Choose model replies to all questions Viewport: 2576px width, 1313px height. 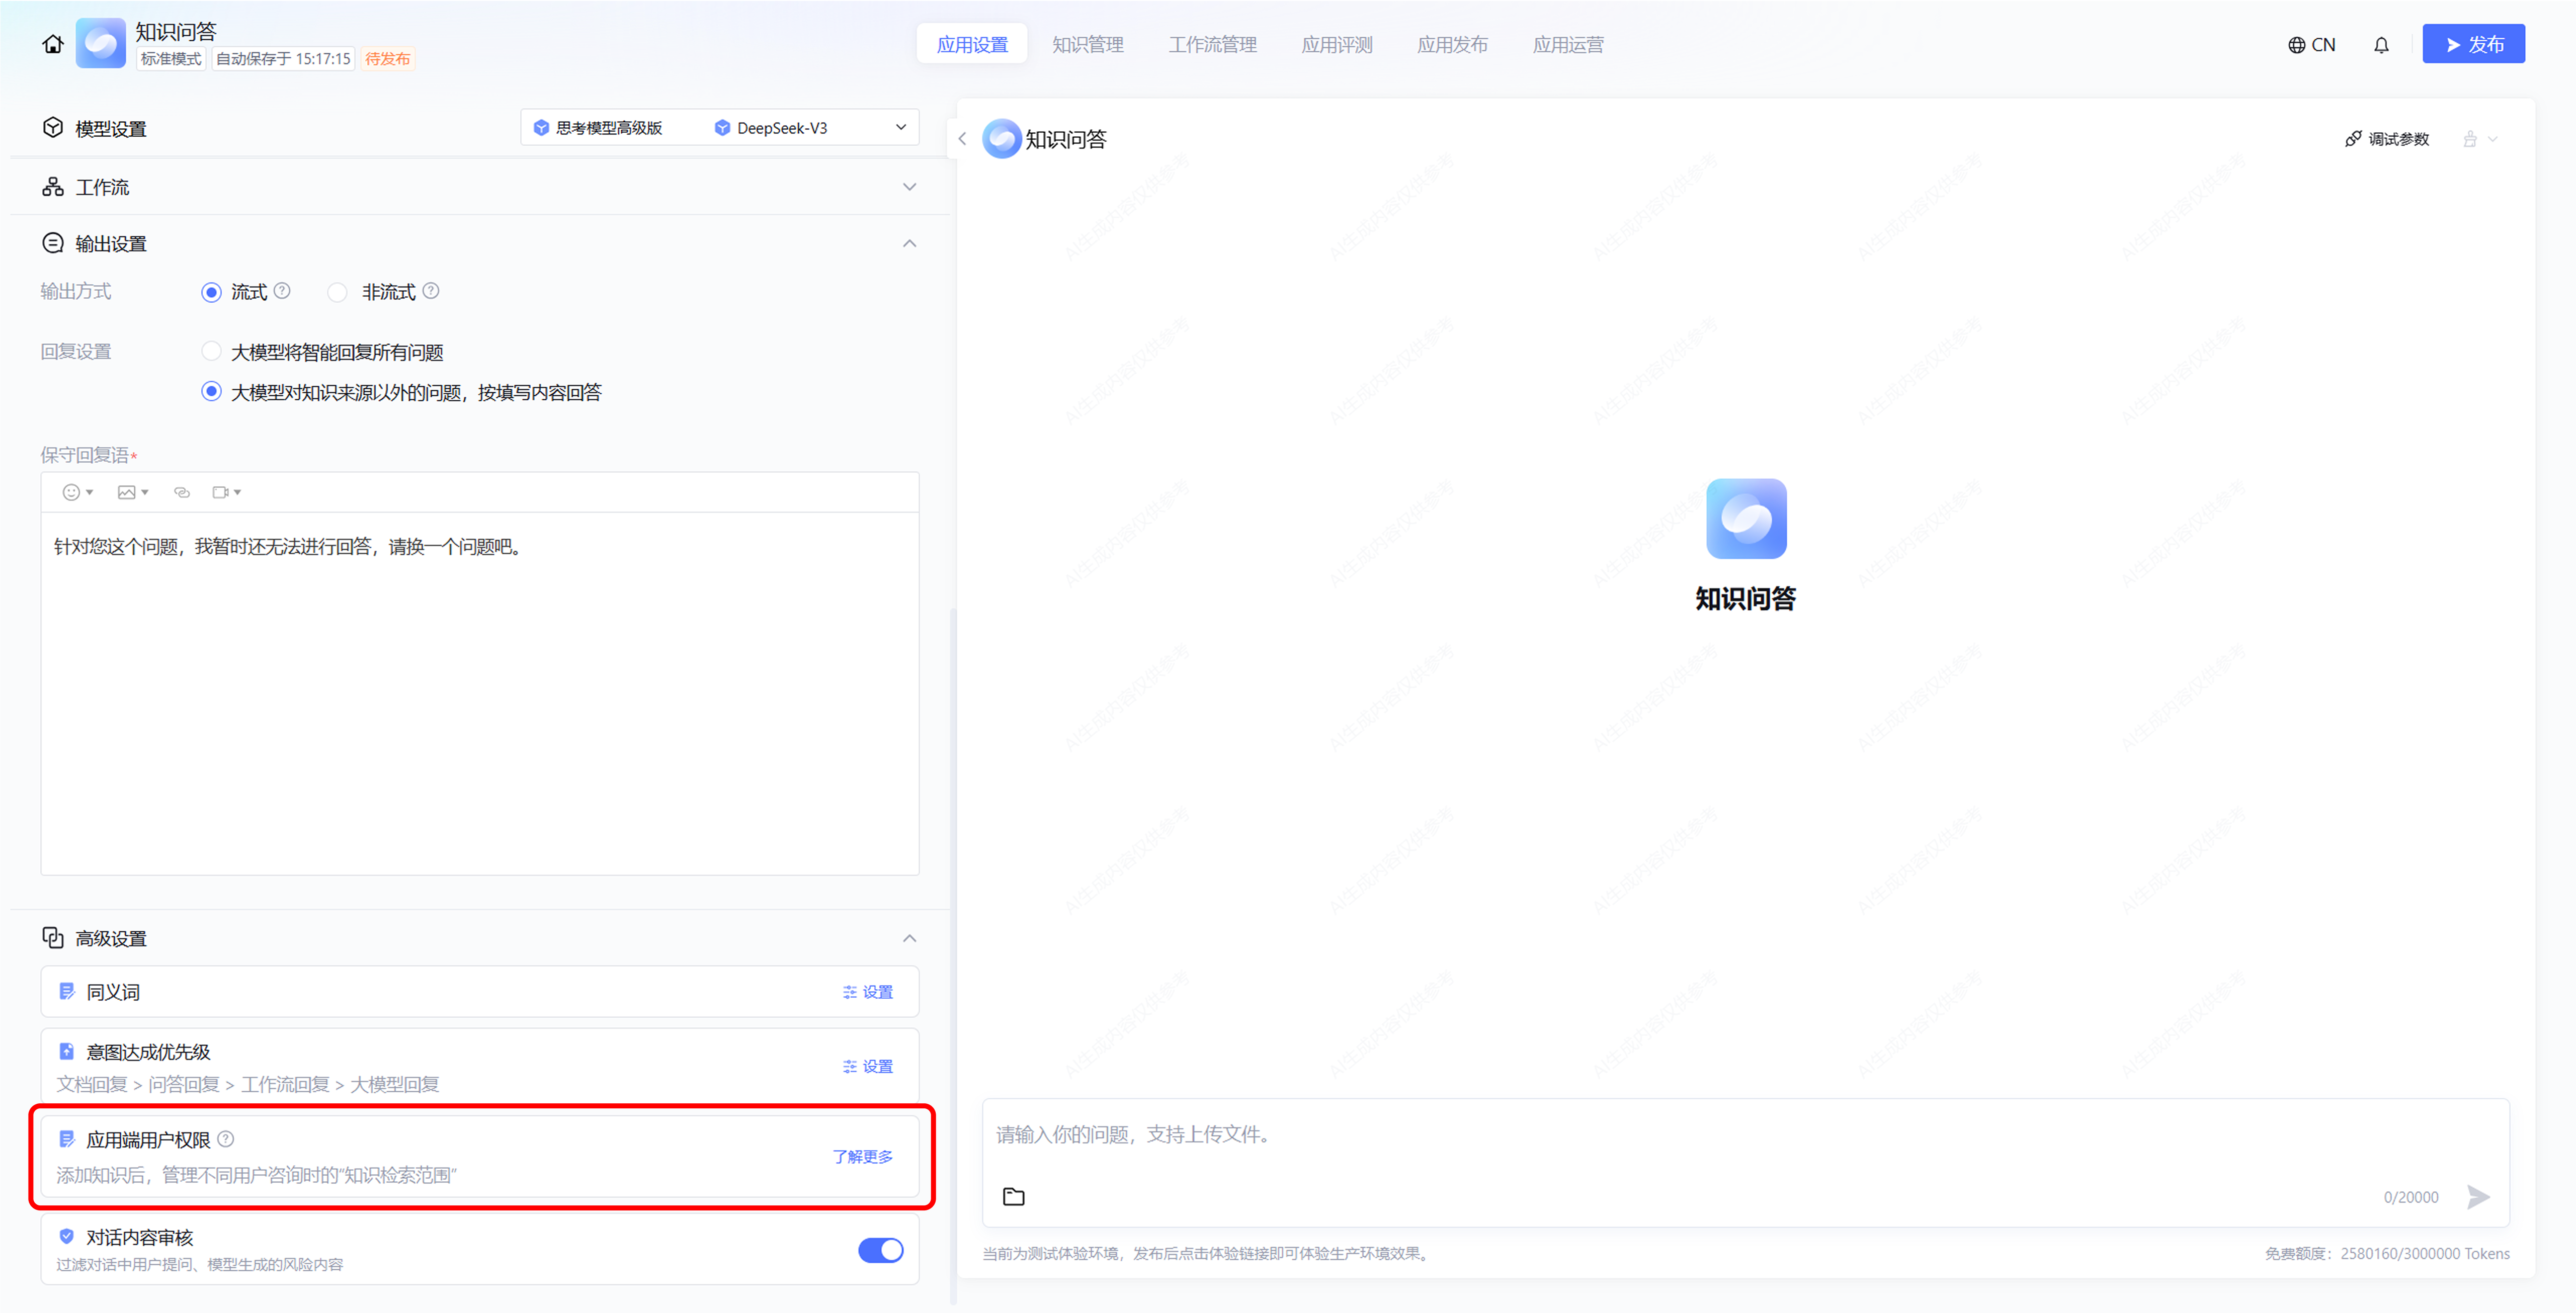(211, 351)
